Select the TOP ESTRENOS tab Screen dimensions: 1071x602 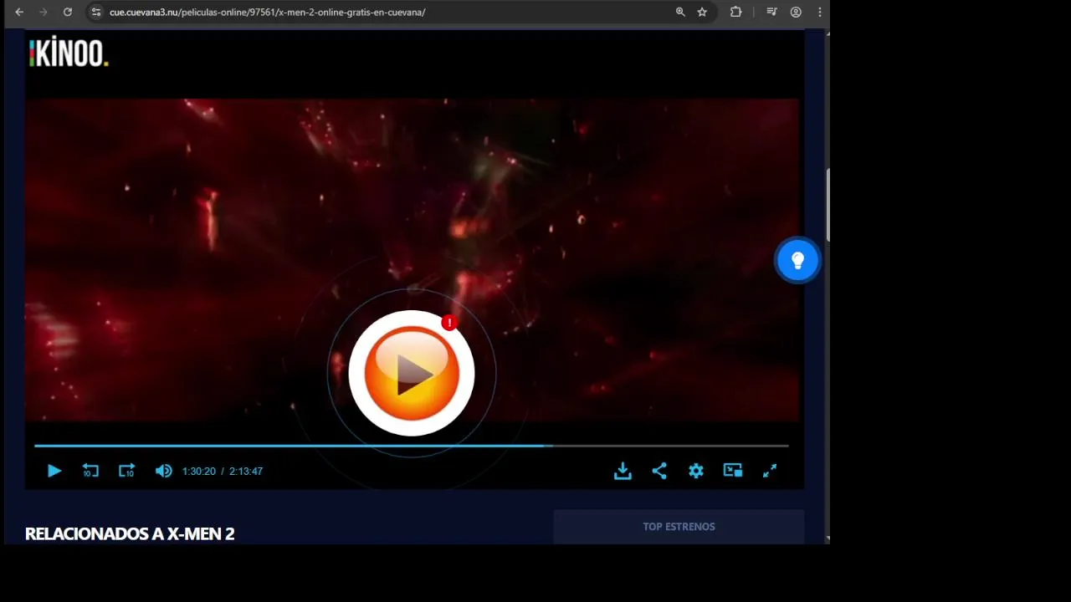679,527
